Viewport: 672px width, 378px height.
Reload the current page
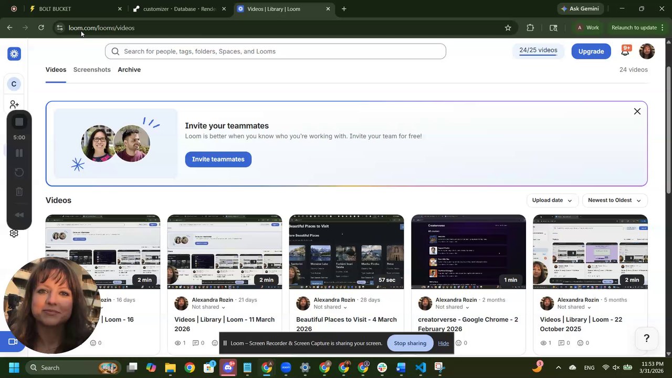(41, 28)
